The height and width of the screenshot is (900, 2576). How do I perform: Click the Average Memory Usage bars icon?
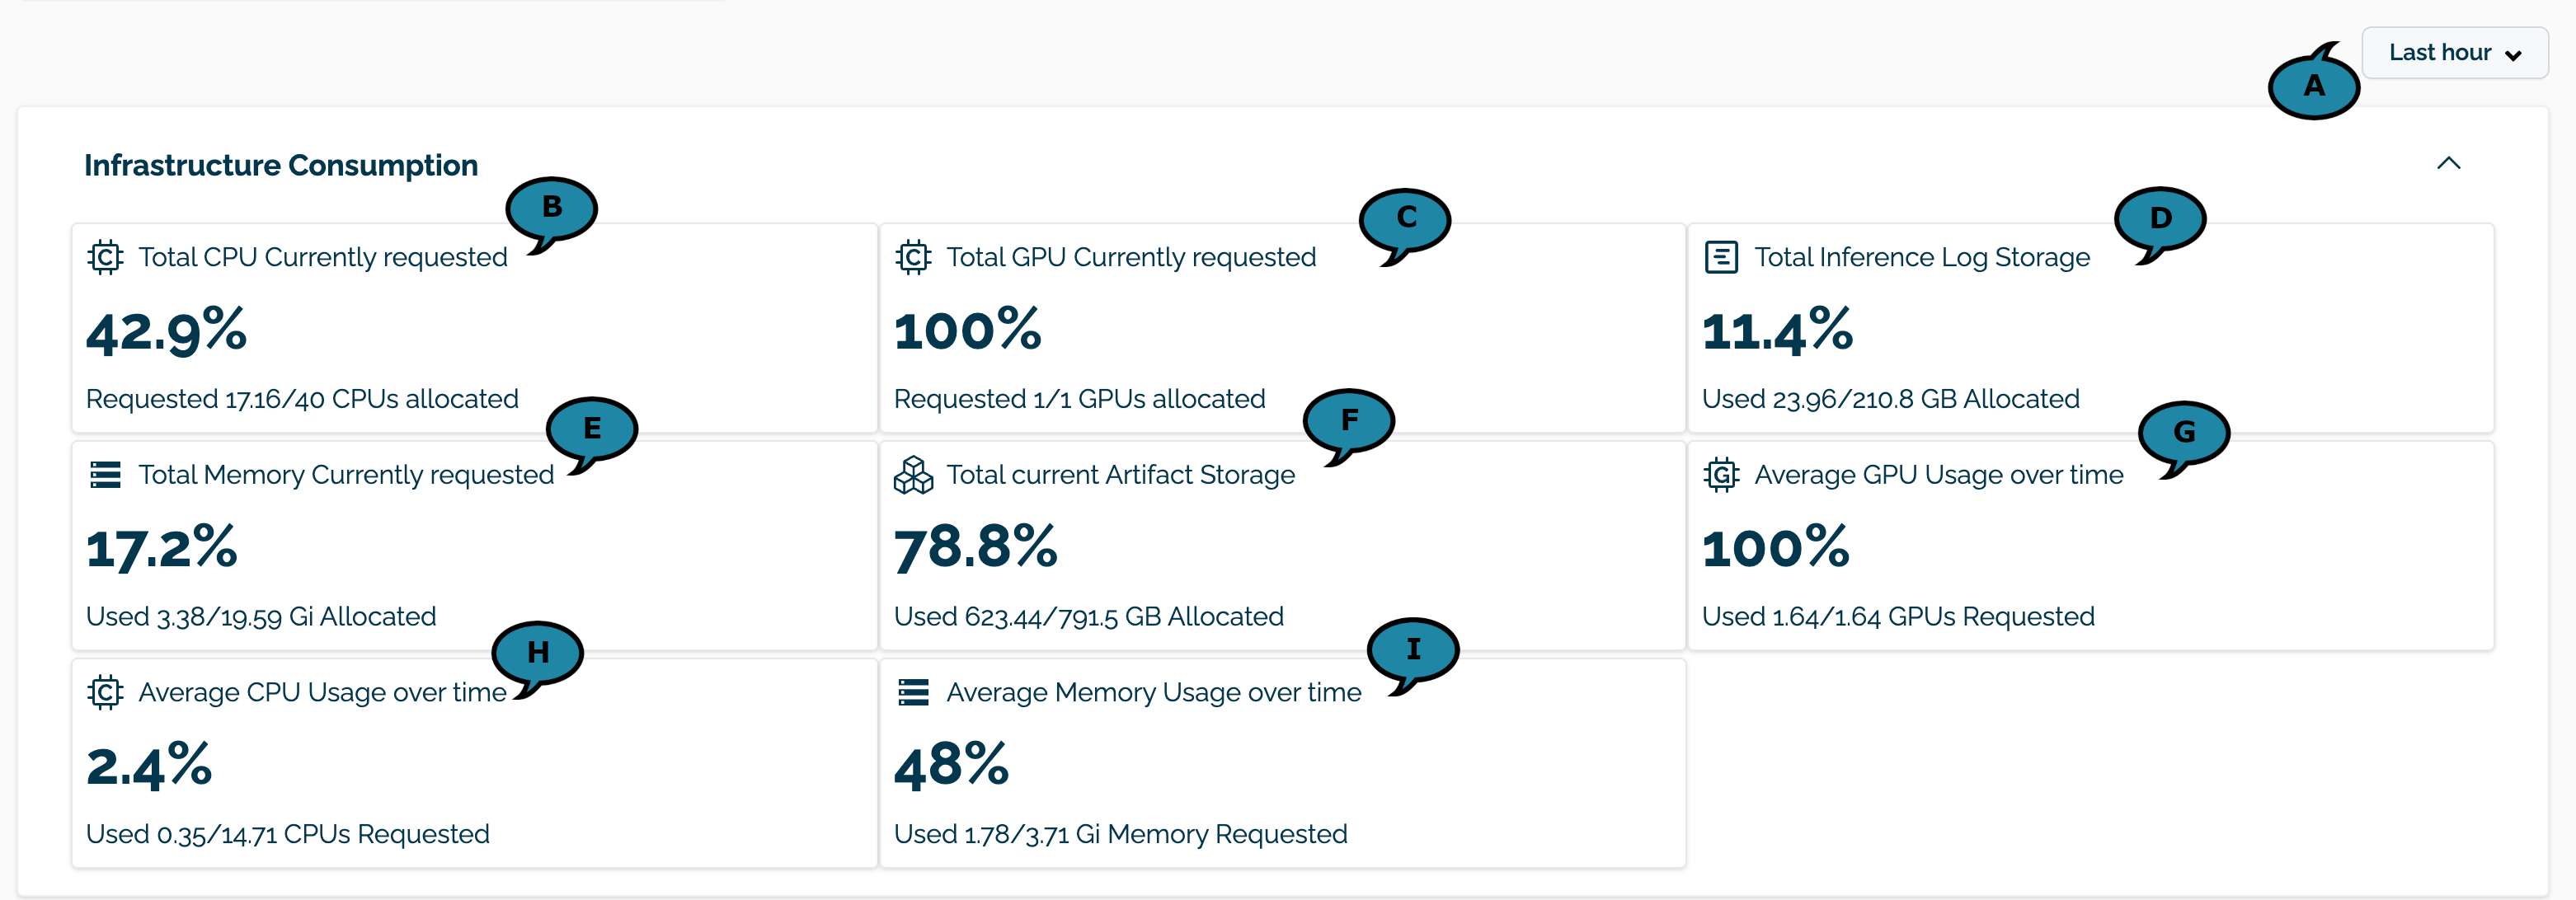913,692
